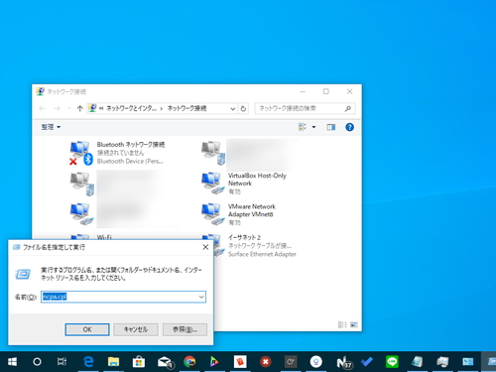The height and width of the screenshot is (372, 496).
Task: Click OK in the Run dialog
Action: point(87,329)
